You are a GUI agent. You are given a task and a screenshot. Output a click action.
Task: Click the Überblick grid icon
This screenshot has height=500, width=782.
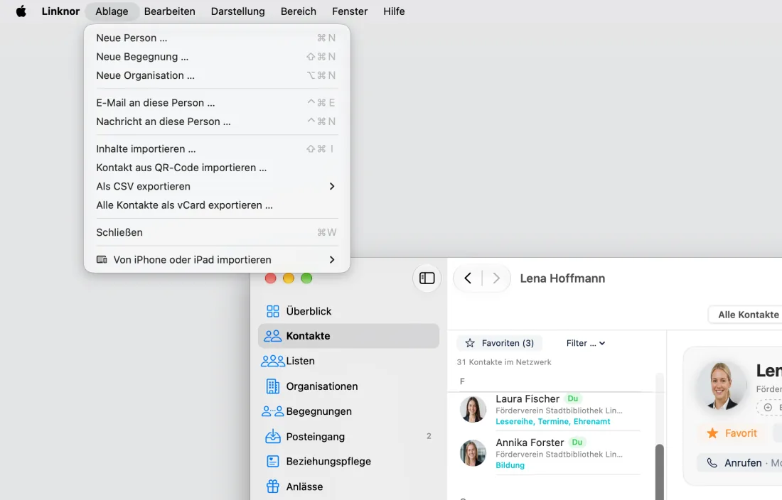(x=273, y=311)
